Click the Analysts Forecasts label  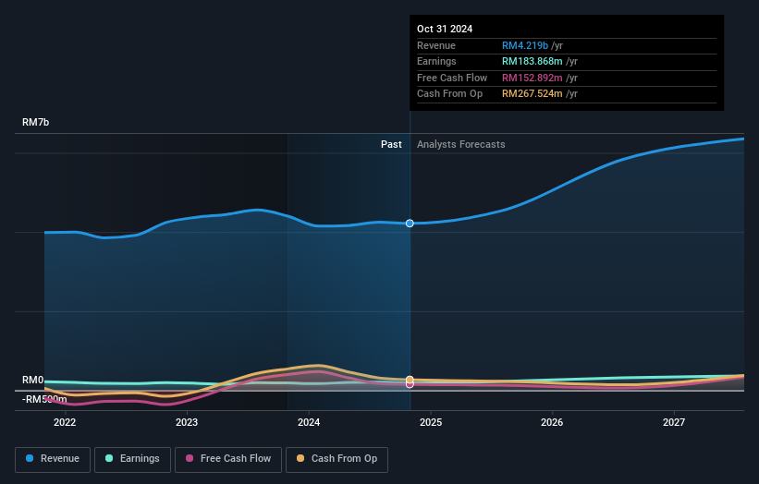(x=460, y=144)
